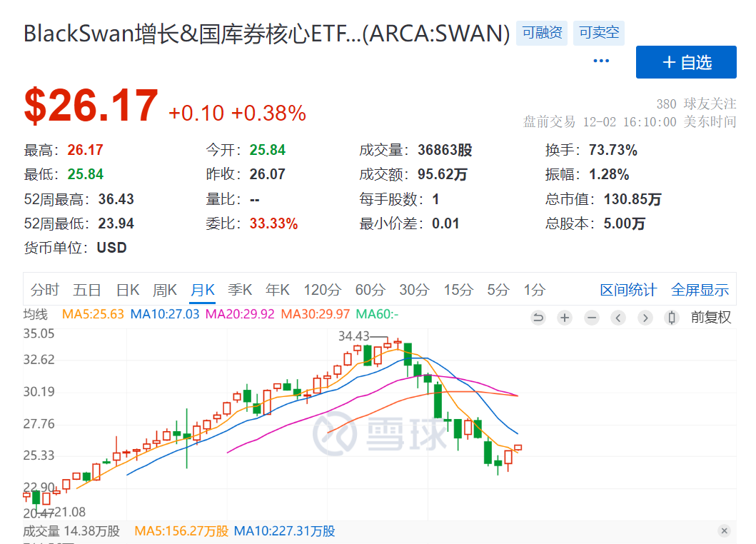This screenshot has height=544, width=756.
Task: Switch to the 30分 chart tab
Action: click(x=414, y=290)
